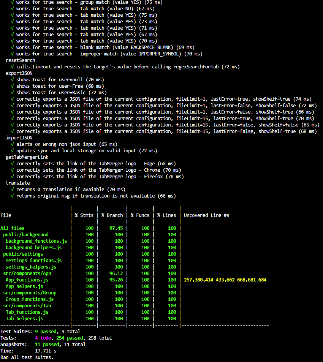
Task: Click "background_functions.js" in the coverage table
Action: coord(36,241)
